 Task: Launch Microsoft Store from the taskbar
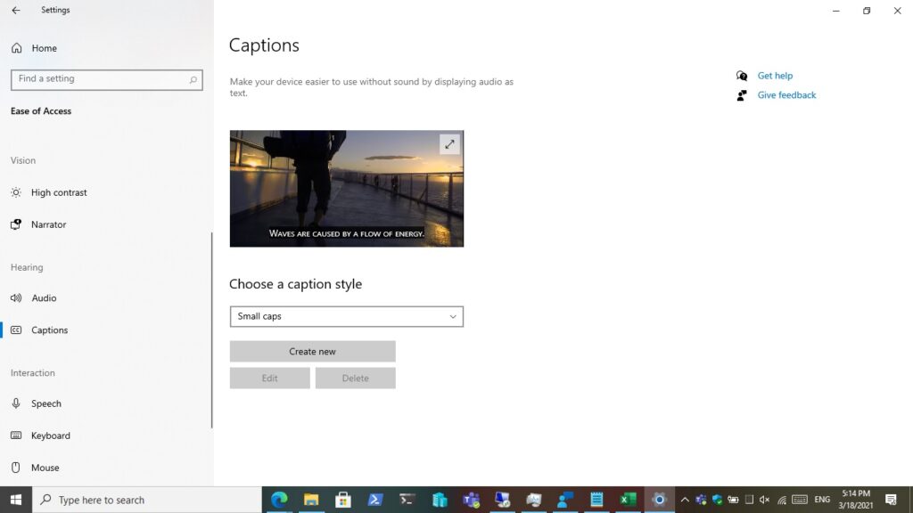point(343,500)
